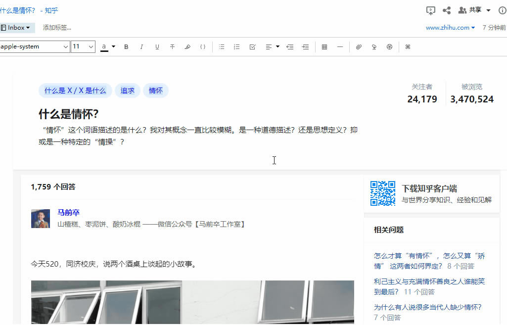
Task: Click the 7 分钟前 timestamp
Action: (494, 28)
